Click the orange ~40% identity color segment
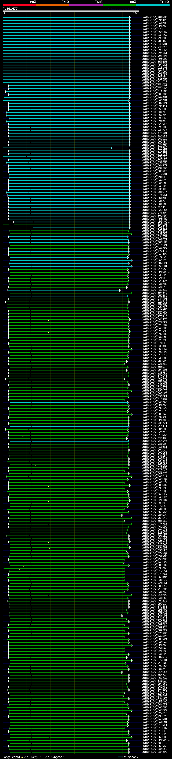 pos(53,5)
